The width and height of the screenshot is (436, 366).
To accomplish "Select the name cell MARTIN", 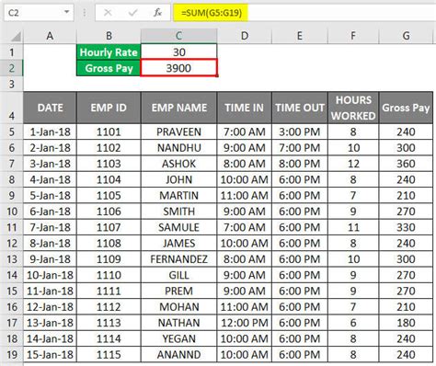I will click(178, 196).
